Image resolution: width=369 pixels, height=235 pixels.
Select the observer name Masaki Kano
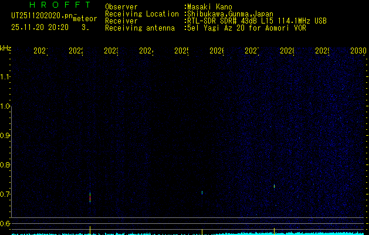click(209, 7)
